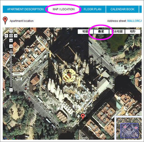144x142 pixels.
Task: Select the 地形 terrain view button
Action: coord(133,32)
